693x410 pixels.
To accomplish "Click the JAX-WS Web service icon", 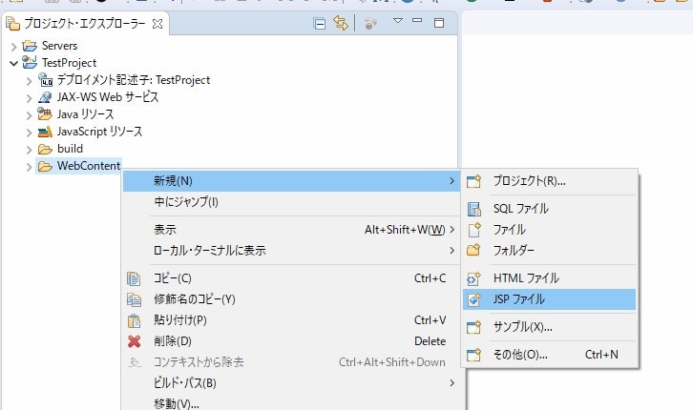I will pos(45,97).
